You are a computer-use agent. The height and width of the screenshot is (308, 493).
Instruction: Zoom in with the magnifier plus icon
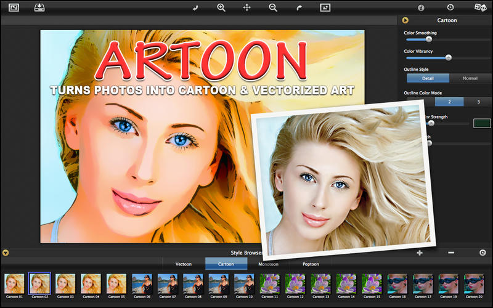[221, 7]
